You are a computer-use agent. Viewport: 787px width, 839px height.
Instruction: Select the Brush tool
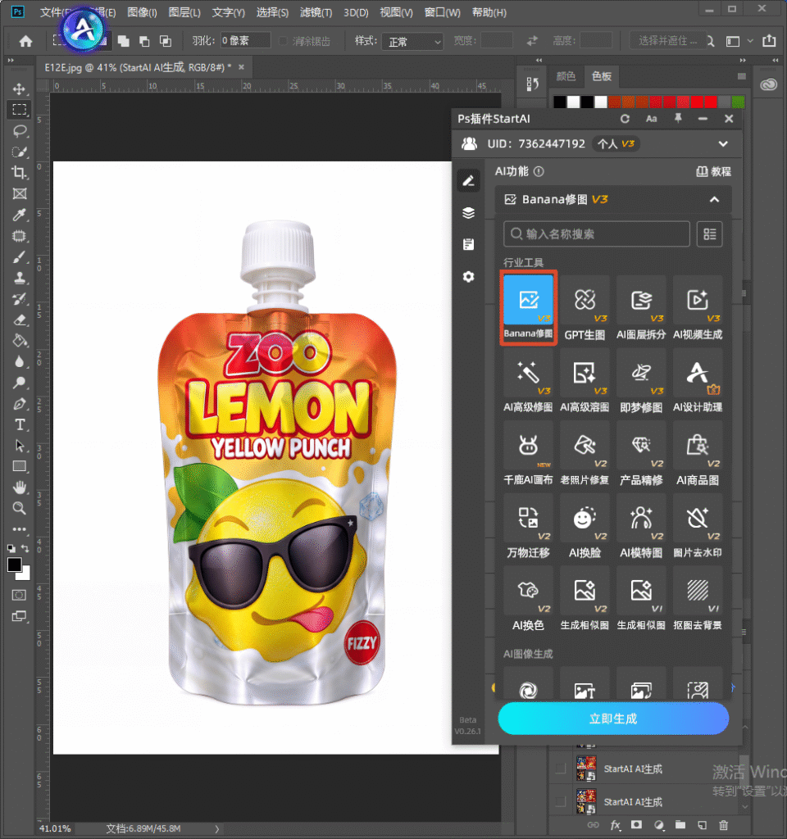20,256
